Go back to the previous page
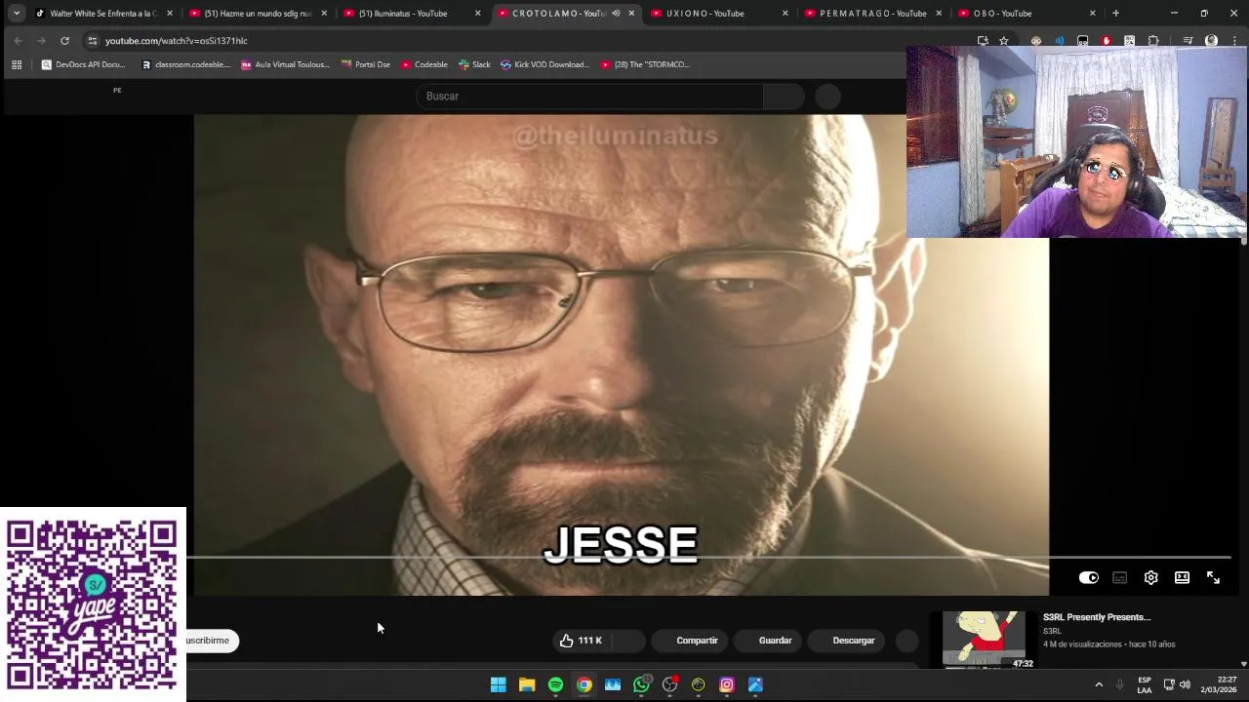 click(18, 41)
